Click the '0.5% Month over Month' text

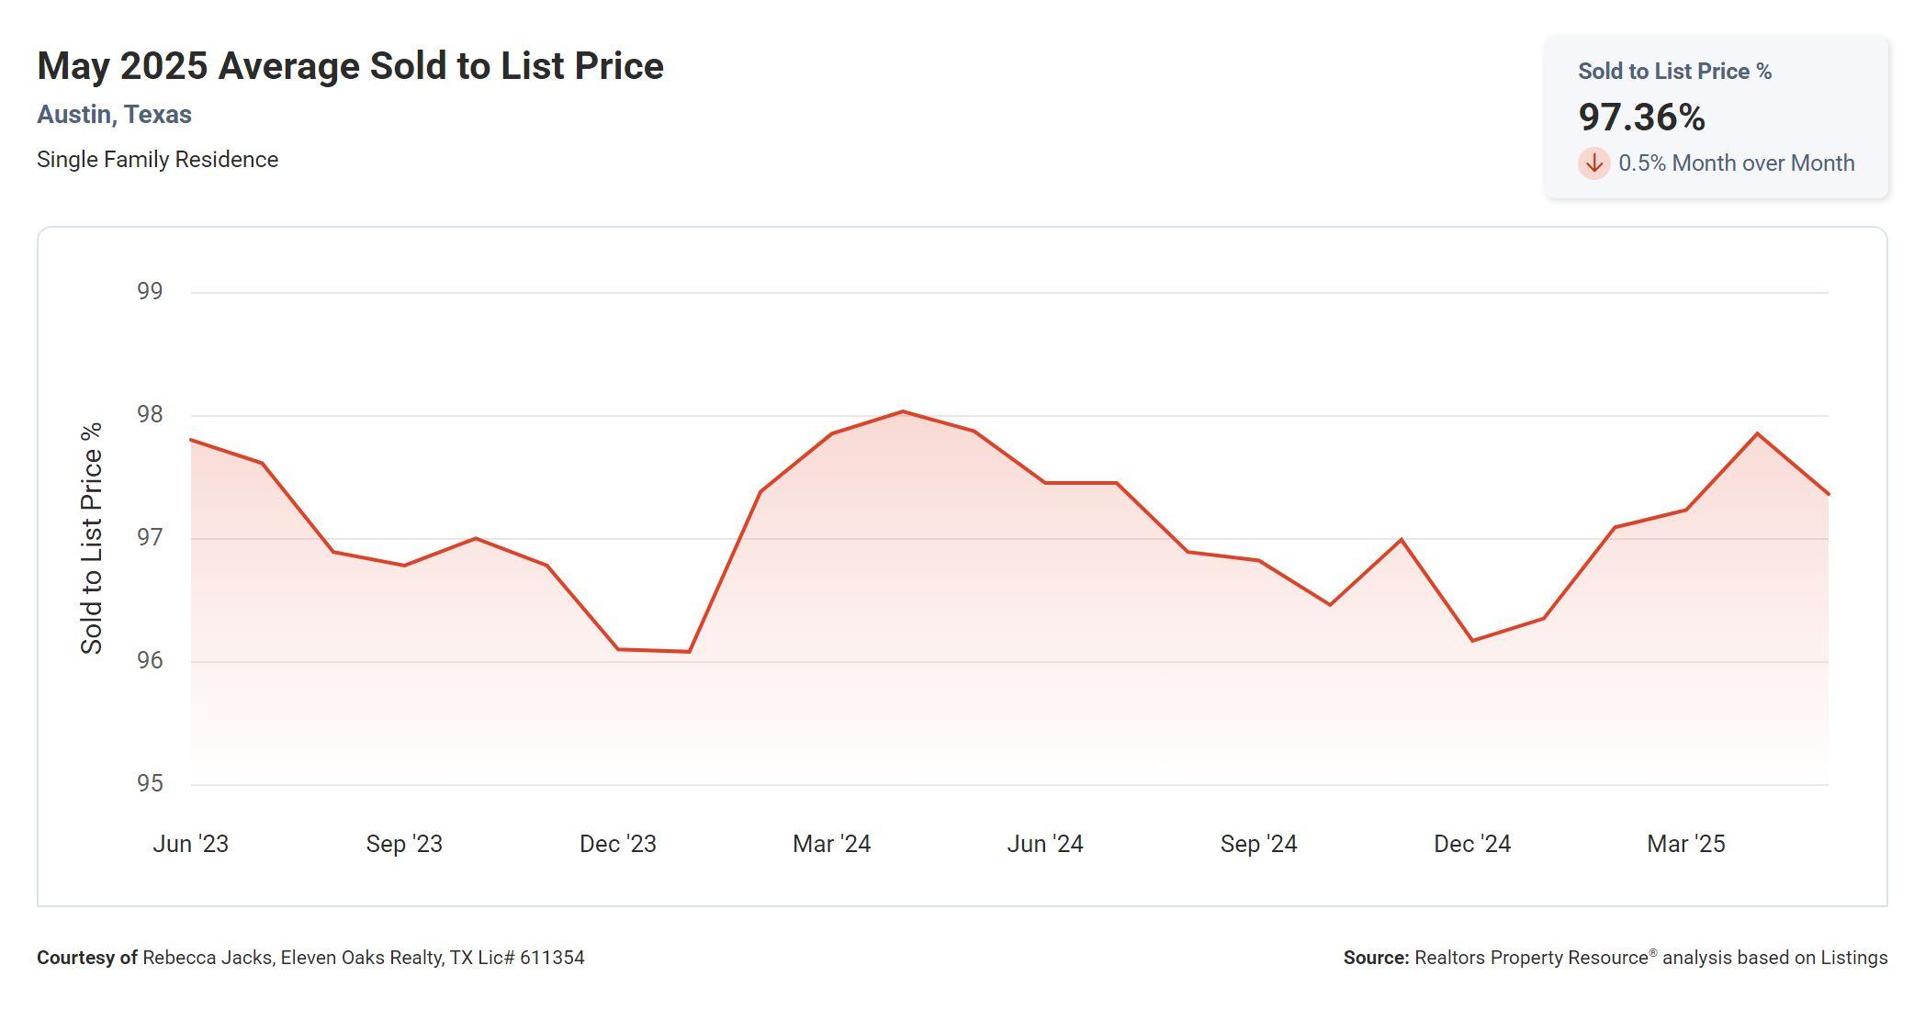coord(1736,163)
